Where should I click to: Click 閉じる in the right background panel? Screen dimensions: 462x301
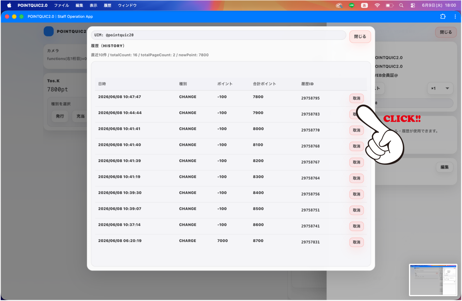click(446, 32)
